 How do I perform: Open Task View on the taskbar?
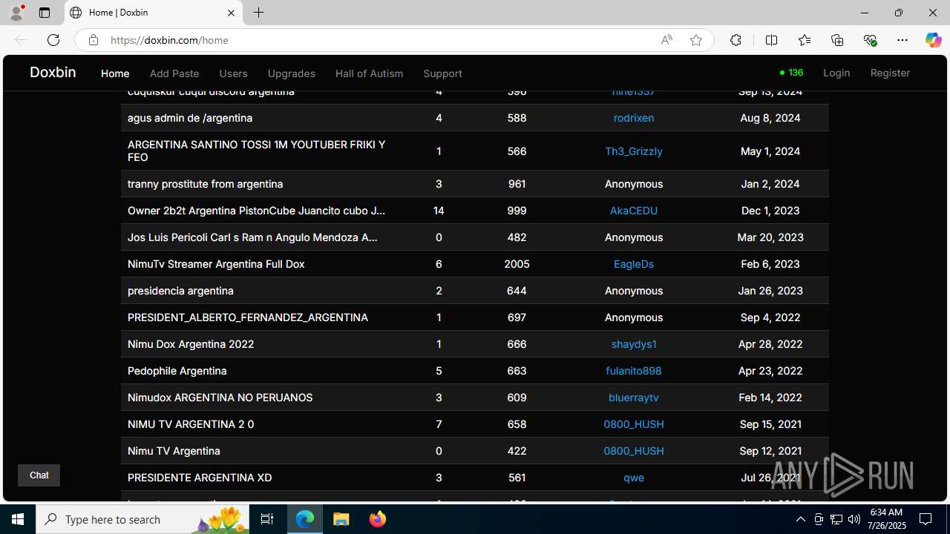[x=267, y=519]
